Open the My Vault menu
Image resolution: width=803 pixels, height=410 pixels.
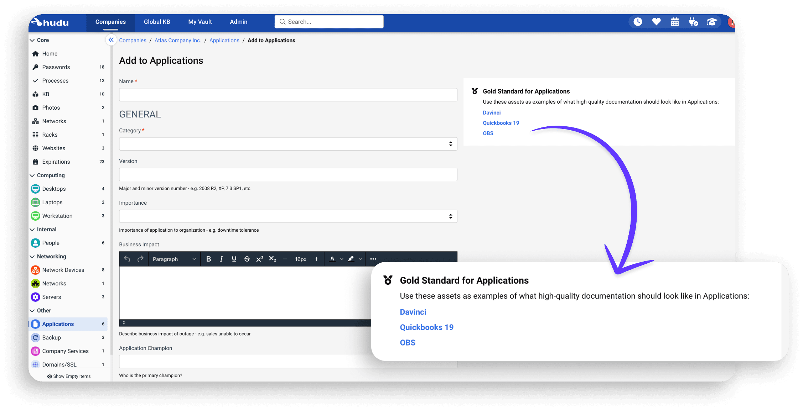[x=200, y=22]
